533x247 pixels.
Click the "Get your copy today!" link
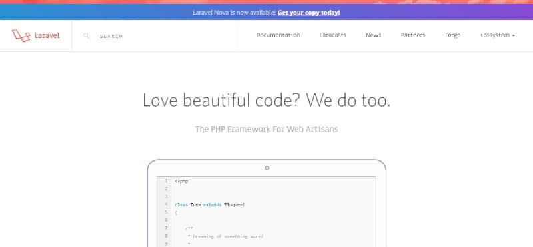coord(308,13)
